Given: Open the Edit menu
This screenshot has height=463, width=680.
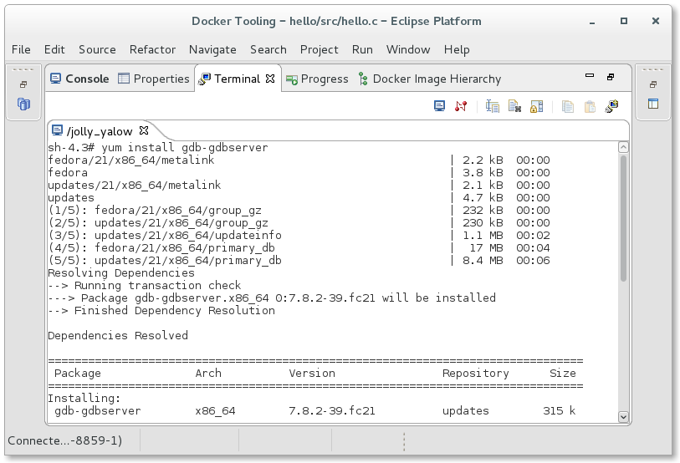Looking at the screenshot, I should (54, 49).
